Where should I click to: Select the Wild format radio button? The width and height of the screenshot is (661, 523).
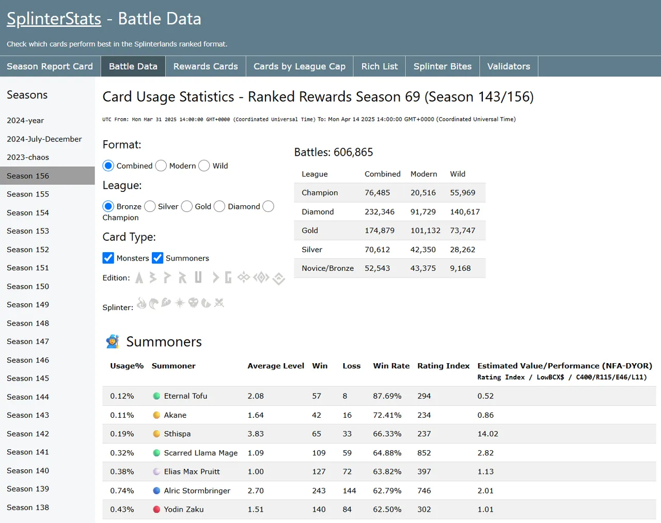[x=204, y=166]
